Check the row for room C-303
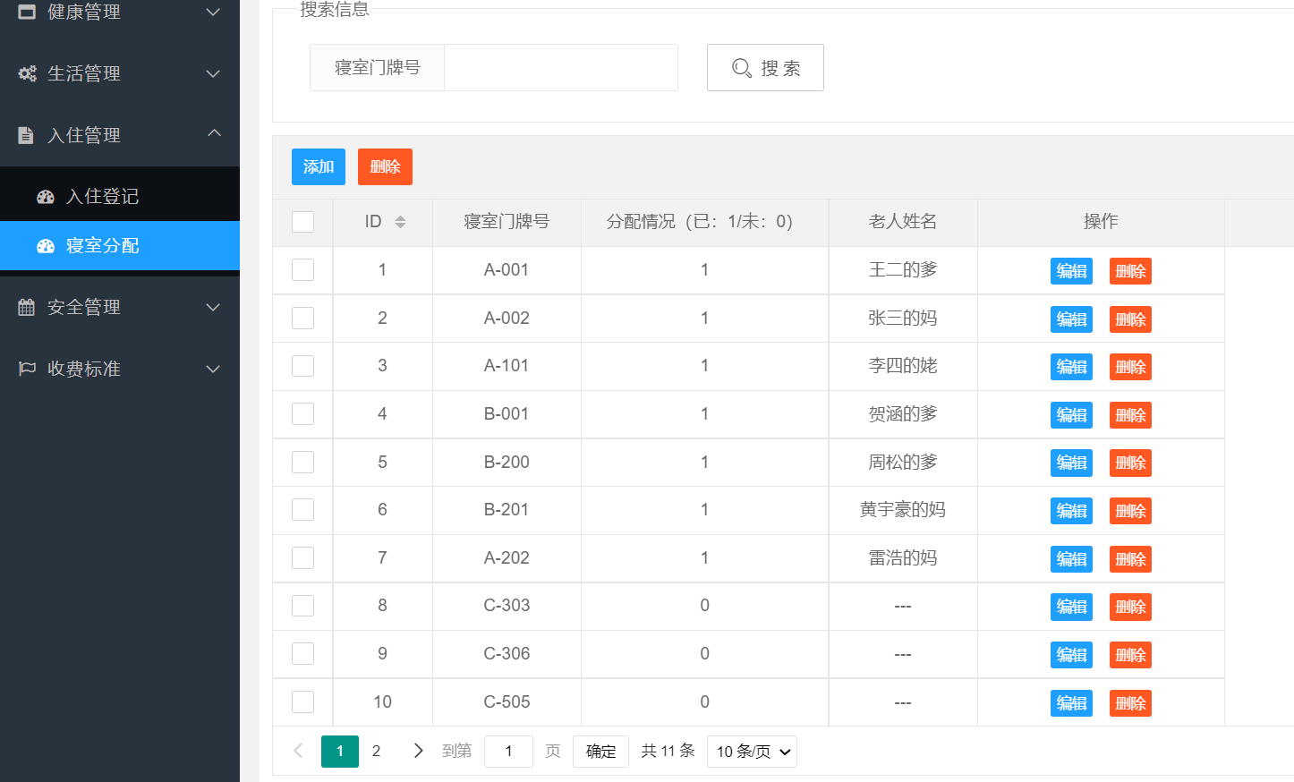 pyautogui.click(x=303, y=606)
